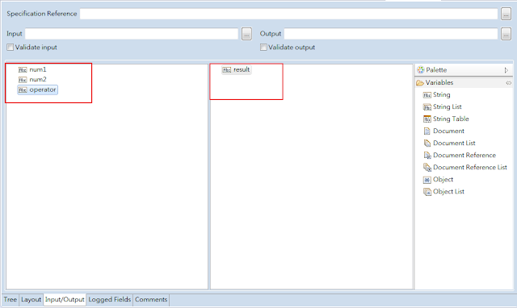Select String label in palette

(442, 95)
